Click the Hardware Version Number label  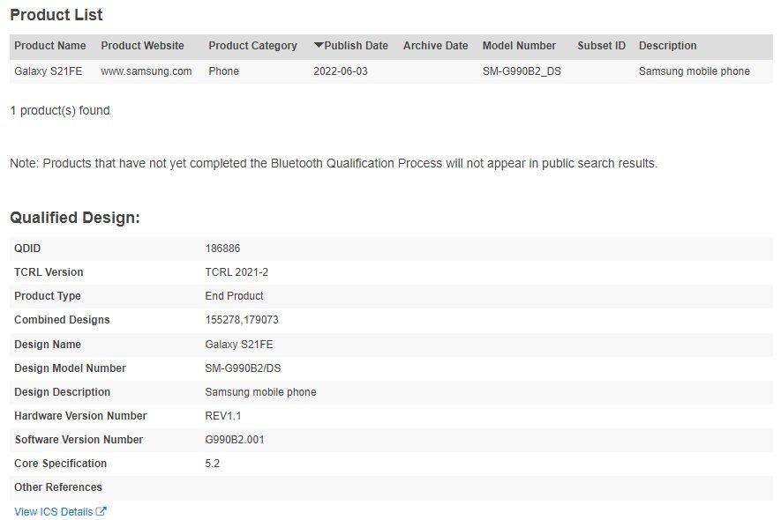[x=80, y=416]
